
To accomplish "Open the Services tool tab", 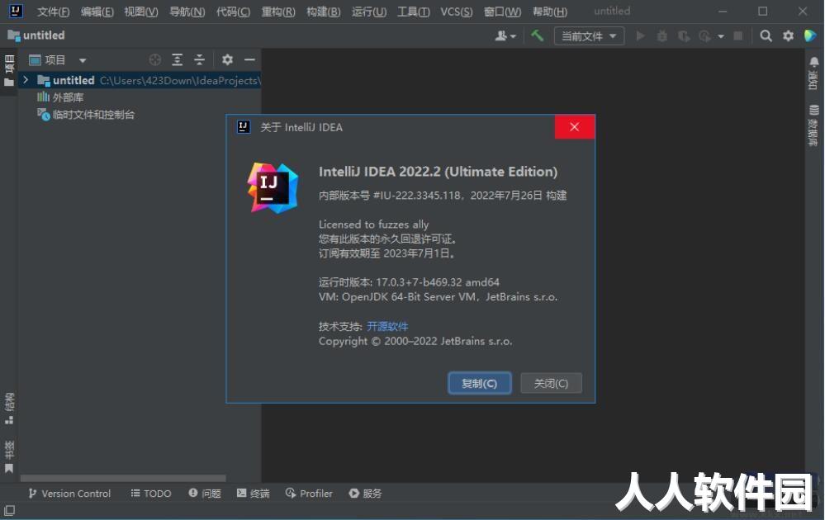I will [365, 494].
